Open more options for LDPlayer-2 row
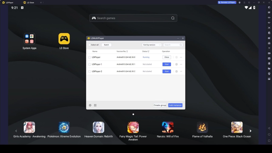272x153 pixels. (181, 71)
